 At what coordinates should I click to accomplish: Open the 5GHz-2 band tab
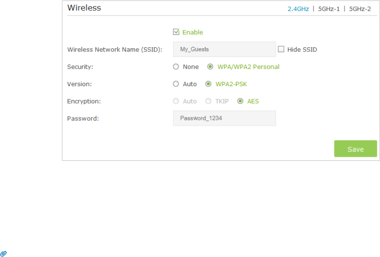[x=359, y=8]
